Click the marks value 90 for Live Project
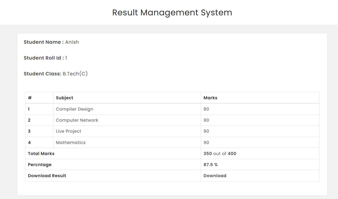The height and width of the screenshot is (199, 338). (x=206, y=131)
